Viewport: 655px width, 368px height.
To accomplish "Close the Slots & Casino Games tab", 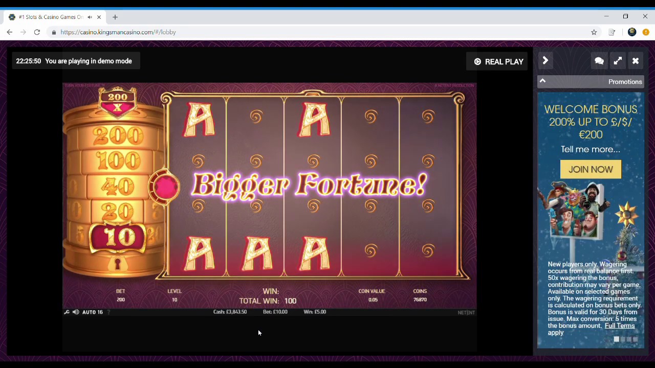I will (x=99, y=17).
